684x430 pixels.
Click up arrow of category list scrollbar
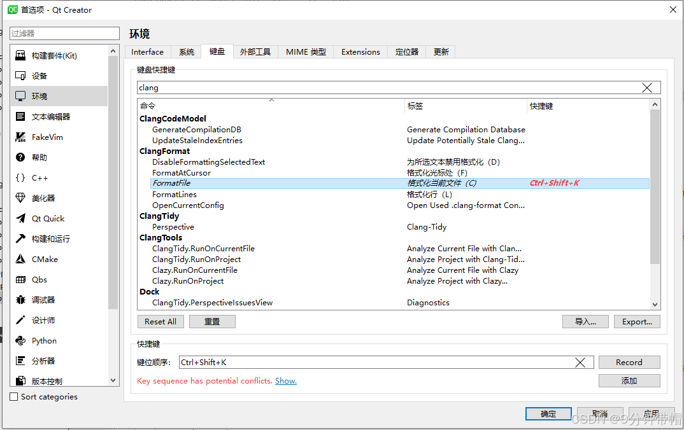click(x=113, y=51)
